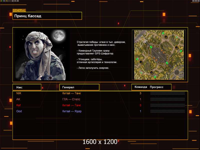Pick start position 3 marker on the map
This screenshot has width=200, height=150.
151,72
